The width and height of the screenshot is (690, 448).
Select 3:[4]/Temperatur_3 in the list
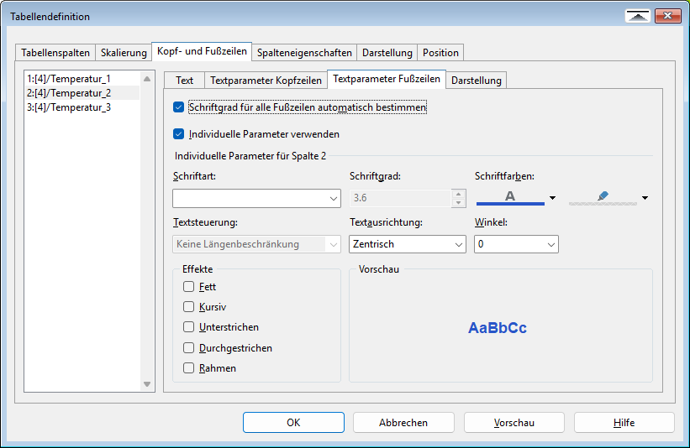point(69,107)
